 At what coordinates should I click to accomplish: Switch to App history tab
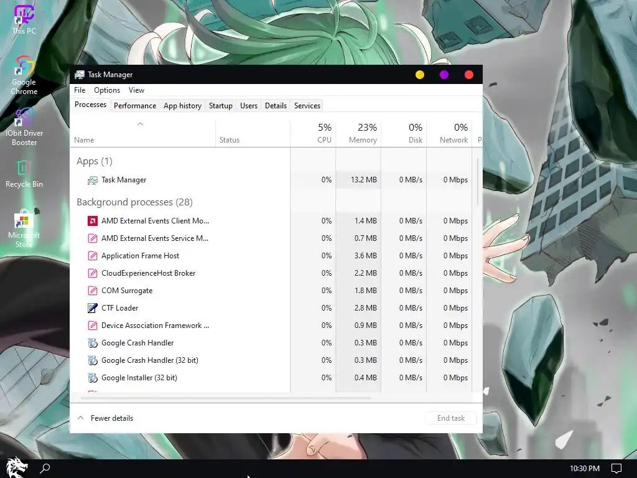[182, 106]
